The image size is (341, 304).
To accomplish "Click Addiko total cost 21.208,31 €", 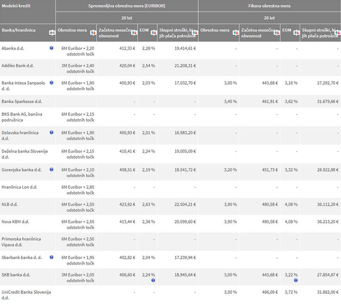I will 185,66.
